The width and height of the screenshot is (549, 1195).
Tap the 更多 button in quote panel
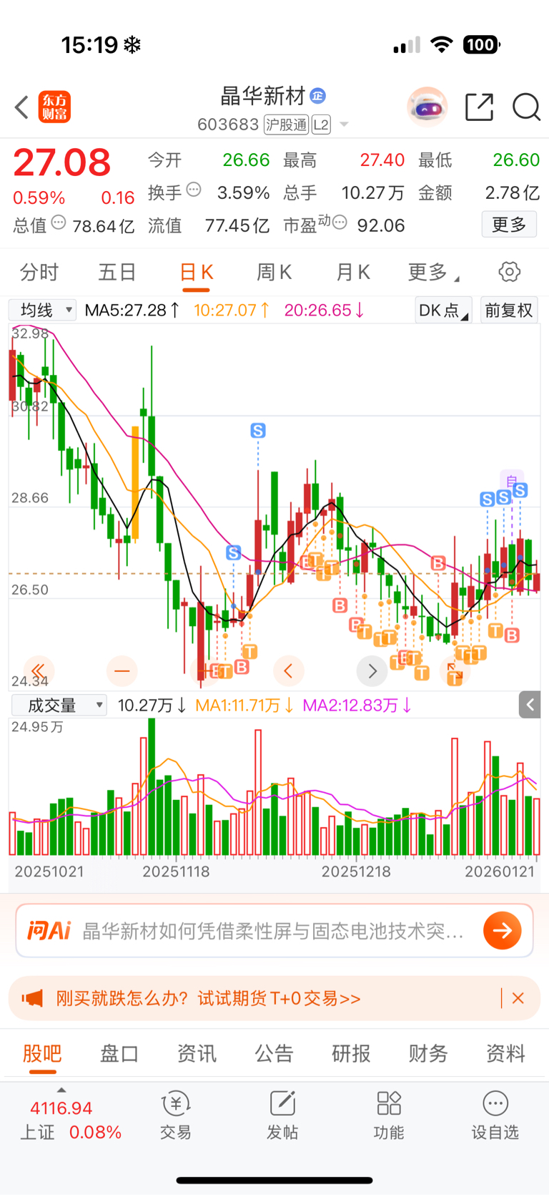click(509, 225)
